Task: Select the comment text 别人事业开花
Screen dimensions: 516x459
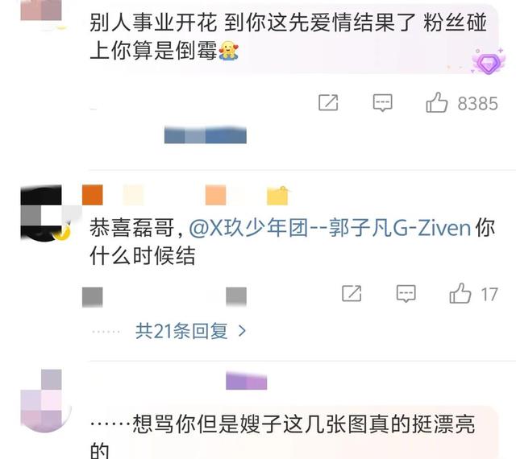Action: (x=153, y=23)
